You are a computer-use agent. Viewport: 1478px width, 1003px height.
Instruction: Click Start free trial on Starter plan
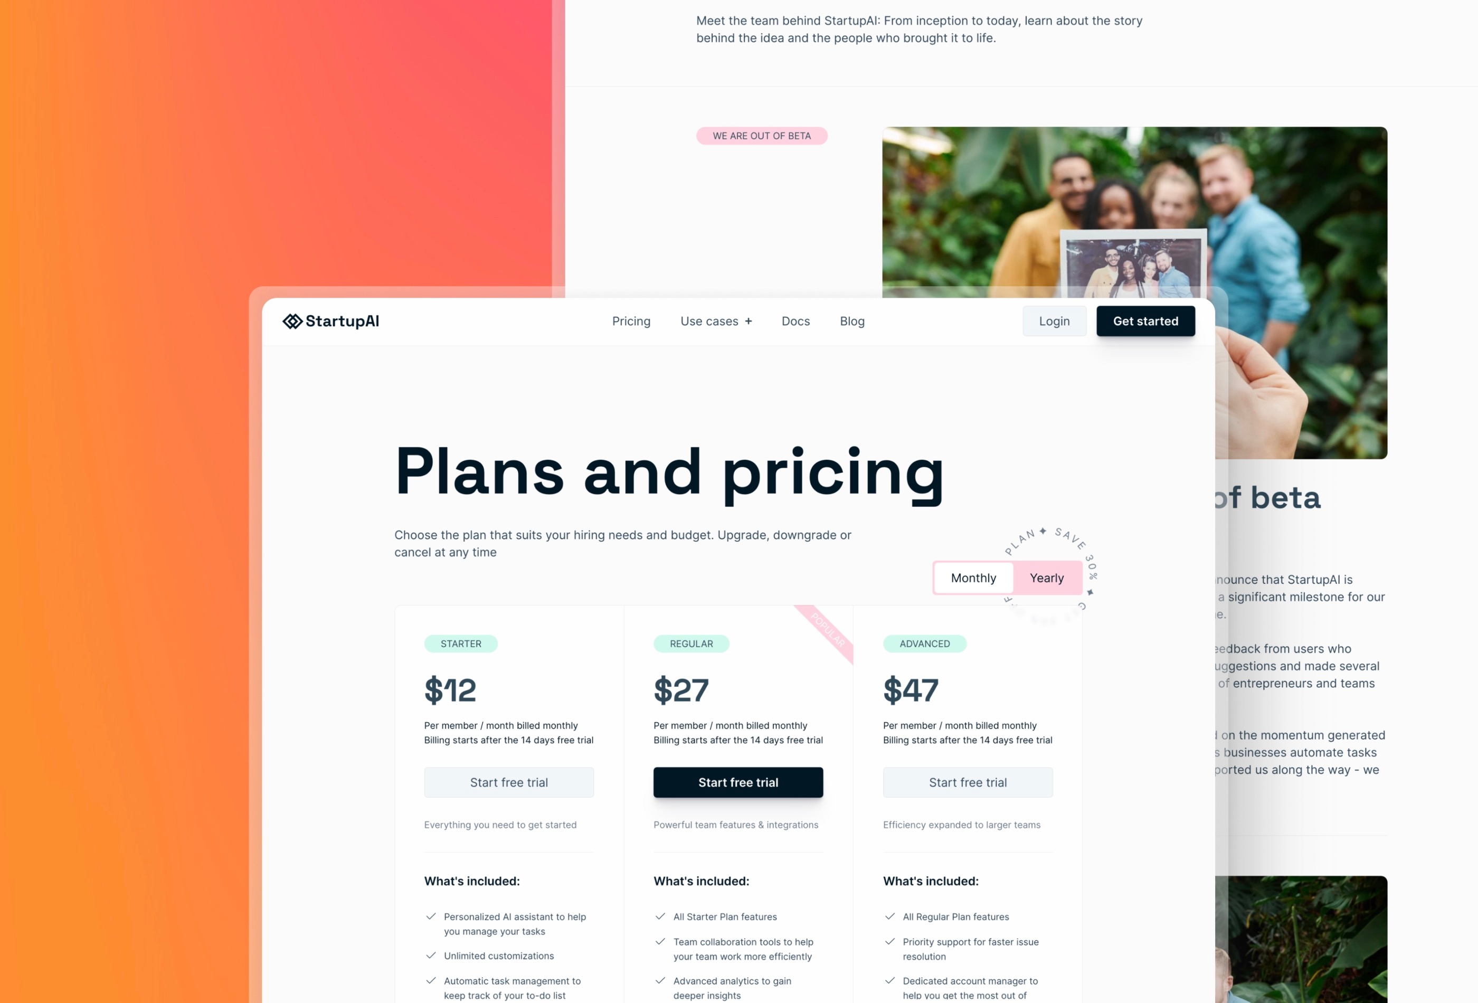pos(508,782)
